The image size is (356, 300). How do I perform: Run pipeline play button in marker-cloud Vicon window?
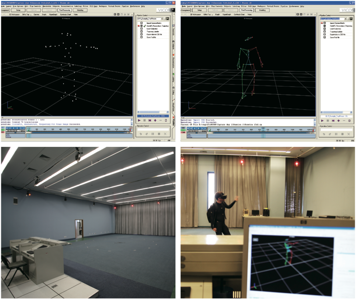pyautogui.click(x=139, y=121)
